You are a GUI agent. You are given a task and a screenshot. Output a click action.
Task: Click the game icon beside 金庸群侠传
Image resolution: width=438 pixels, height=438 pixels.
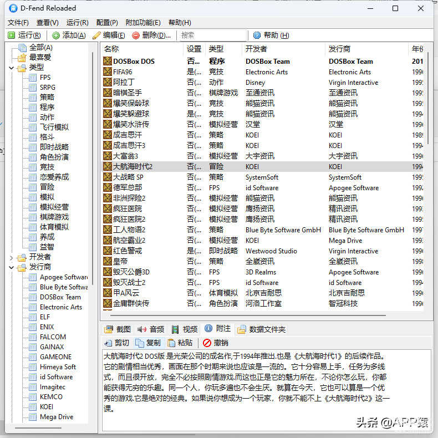pos(108,303)
